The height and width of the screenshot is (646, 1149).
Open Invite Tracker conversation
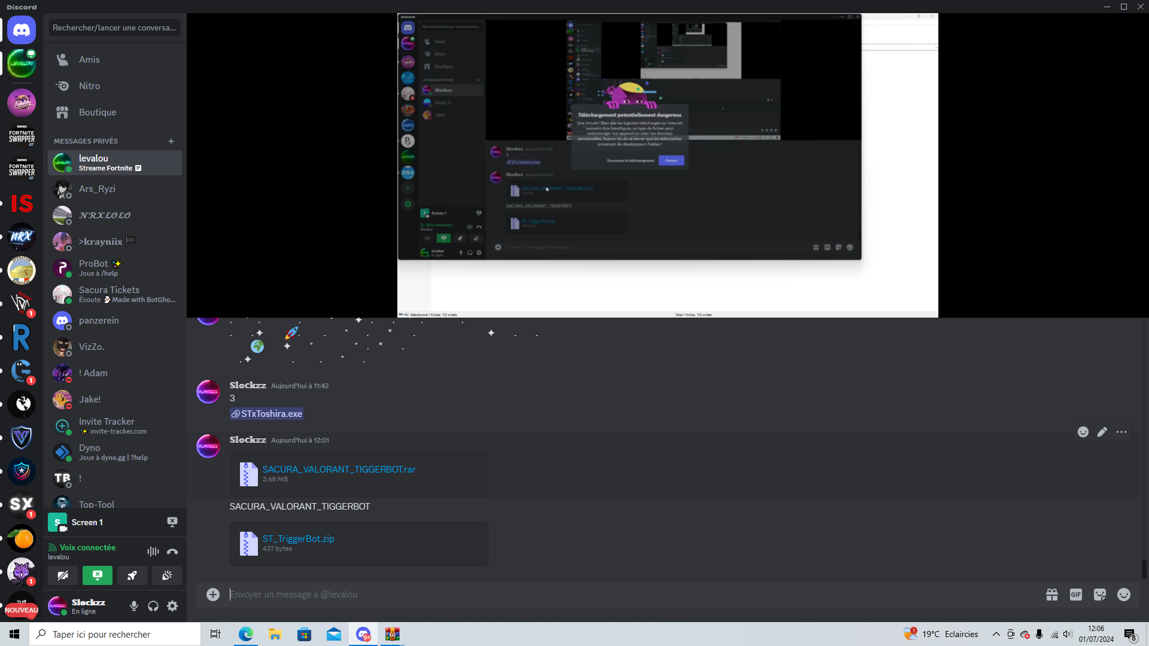tap(115, 426)
